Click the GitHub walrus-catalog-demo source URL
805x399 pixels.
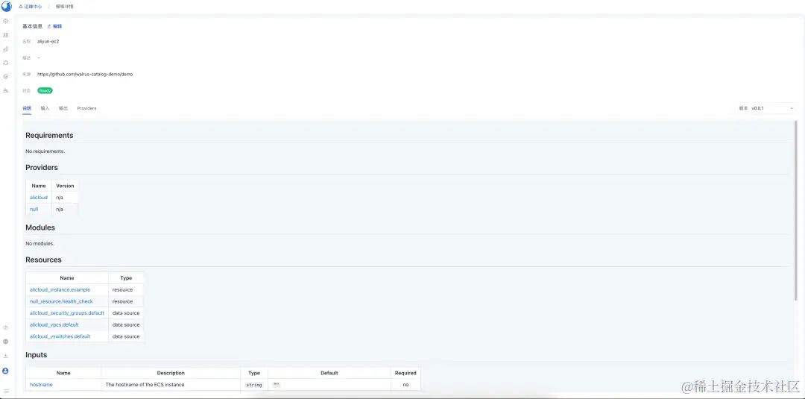pos(85,74)
